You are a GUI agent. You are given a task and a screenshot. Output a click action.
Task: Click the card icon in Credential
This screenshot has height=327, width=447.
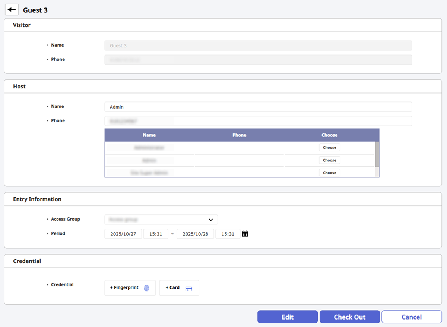pos(188,288)
